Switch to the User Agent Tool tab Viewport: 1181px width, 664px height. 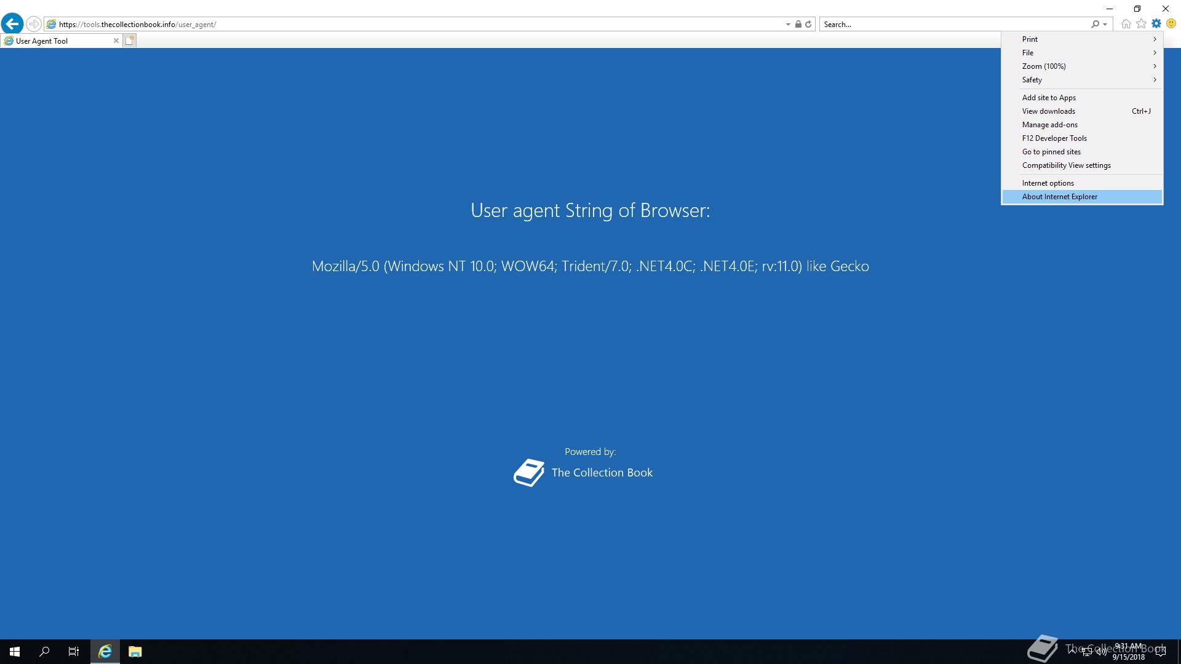point(61,41)
